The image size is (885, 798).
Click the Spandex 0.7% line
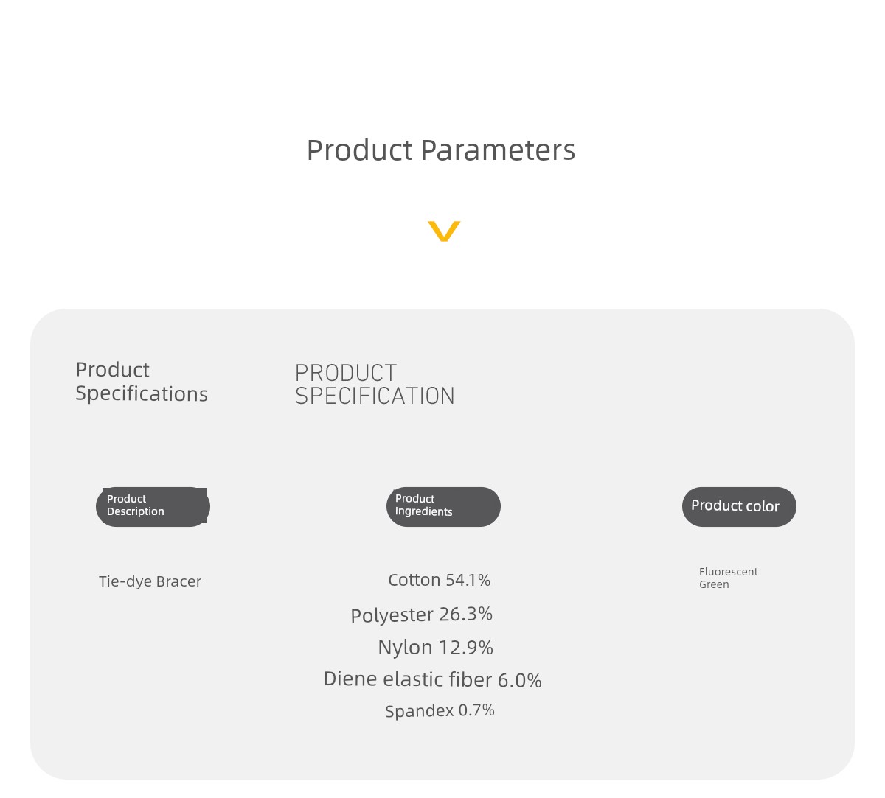(440, 711)
